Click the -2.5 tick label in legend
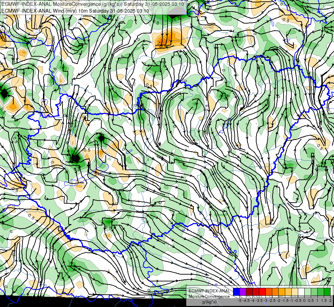Screen dimensions: 334x307 [272, 301]
